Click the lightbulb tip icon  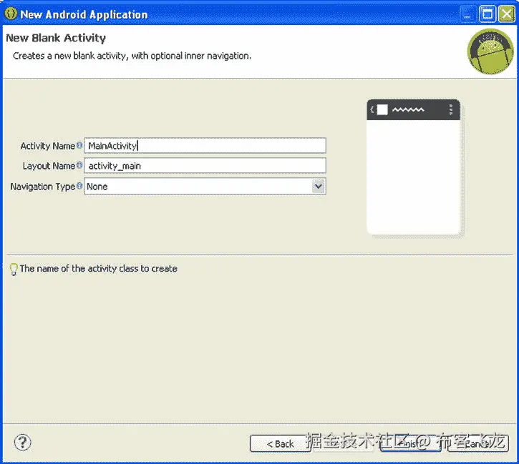pos(14,270)
